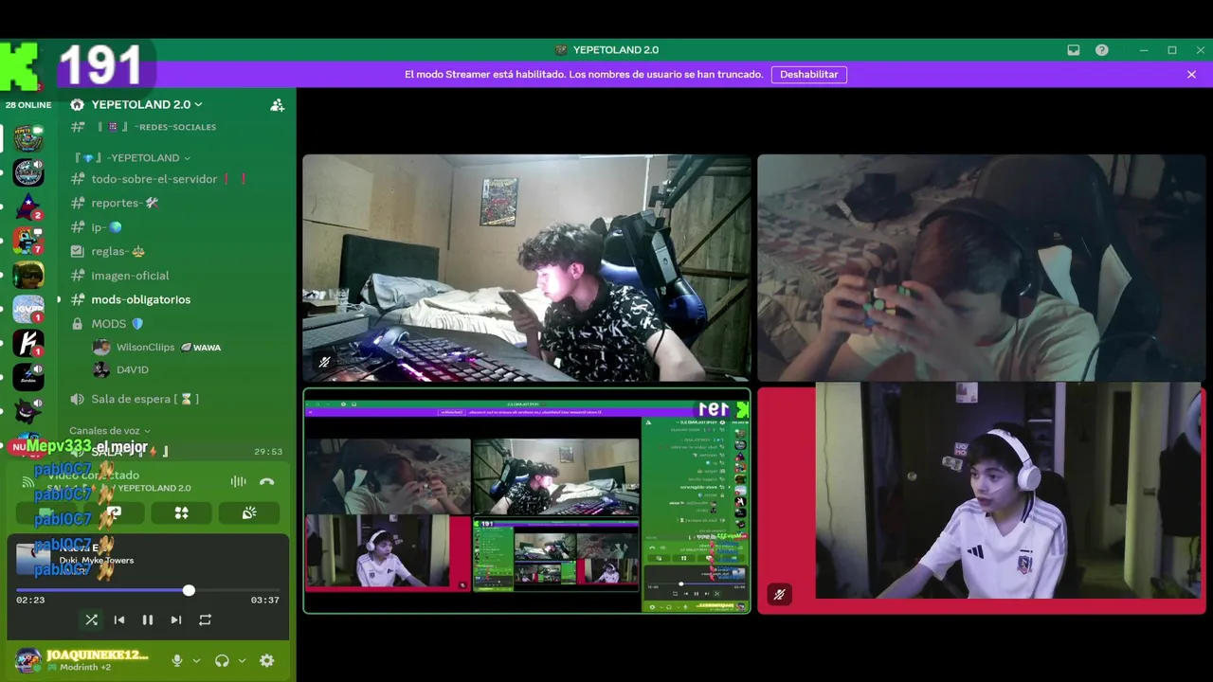
Task: Open the K logo server with badge 1
Action: (x=28, y=343)
